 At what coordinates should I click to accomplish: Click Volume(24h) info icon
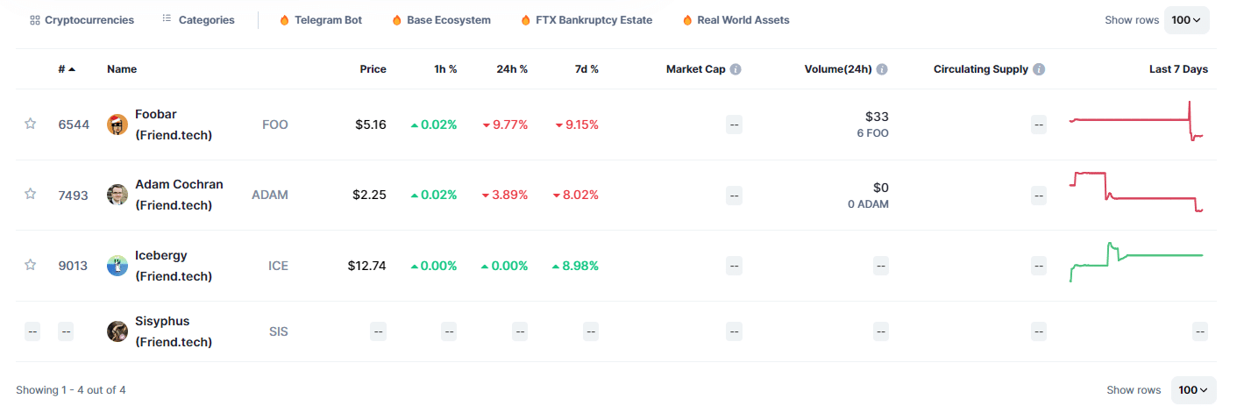[x=882, y=69]
